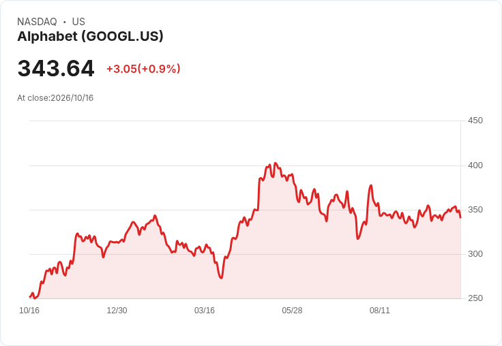Click the final data point at chart's right end
Screen dimensions: 502x346
tap(460, 217)
